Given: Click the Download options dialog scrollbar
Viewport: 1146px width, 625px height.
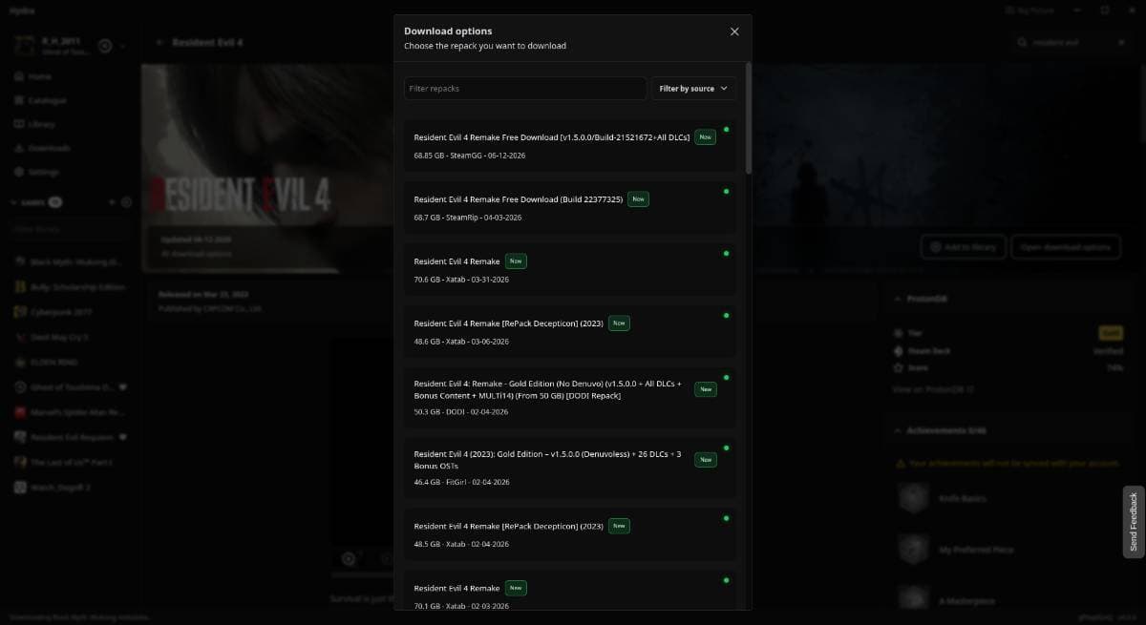Looking at the screenshot, I should tap(748, 118).
